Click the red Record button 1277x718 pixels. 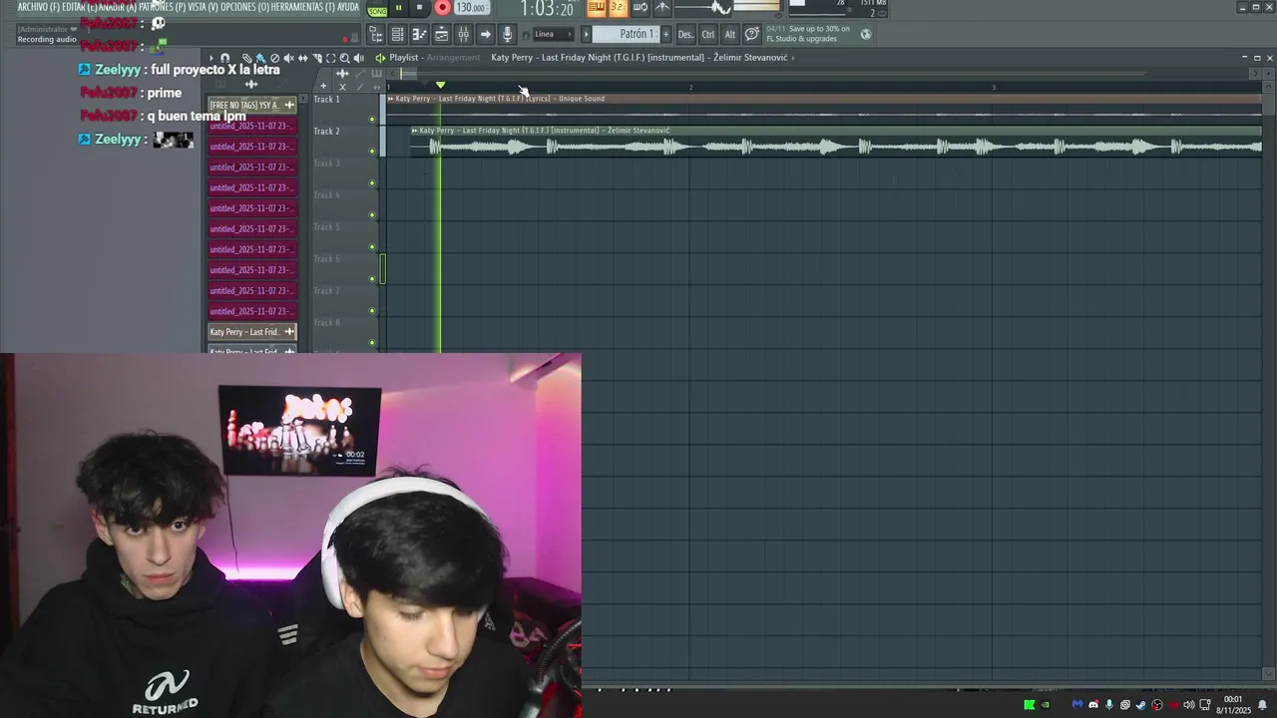442,7
